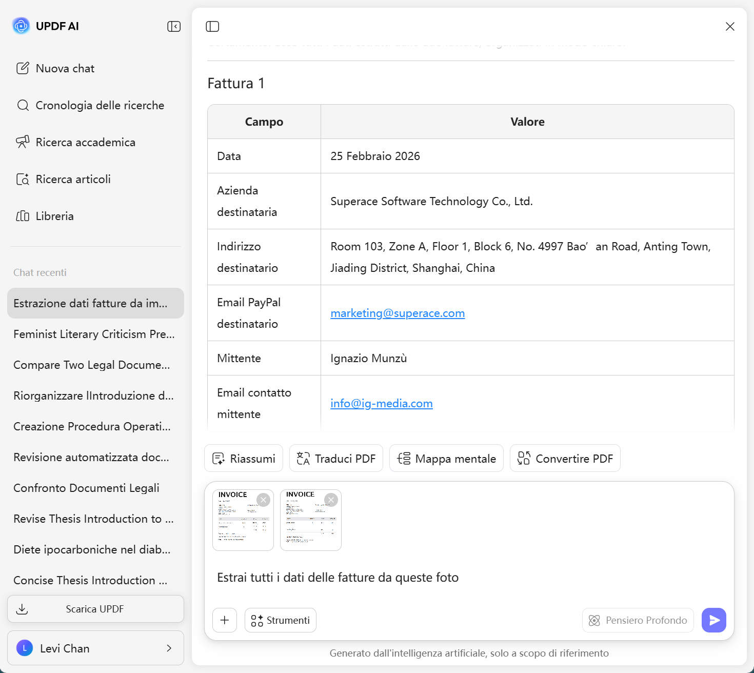Viewport: 754px width, 673px height.
Task: Toggle Pensiero Profondo mode
Action: [638, 620]
